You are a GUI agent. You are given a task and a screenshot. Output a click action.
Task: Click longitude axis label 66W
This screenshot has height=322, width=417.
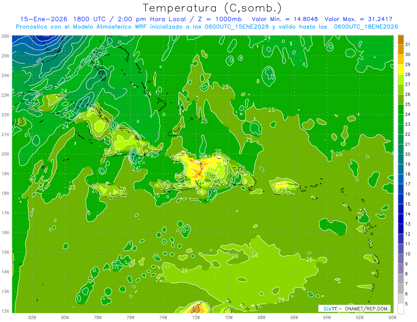(294, 317)
